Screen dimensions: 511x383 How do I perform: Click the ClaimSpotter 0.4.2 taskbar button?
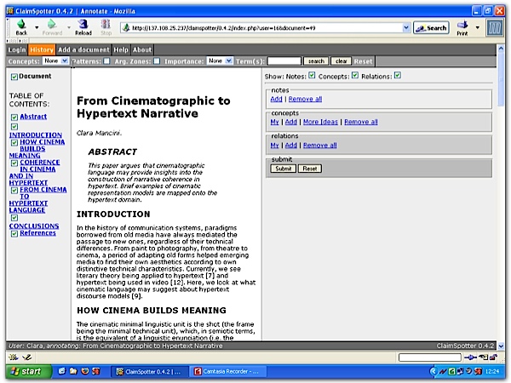[x=150, y=371]
